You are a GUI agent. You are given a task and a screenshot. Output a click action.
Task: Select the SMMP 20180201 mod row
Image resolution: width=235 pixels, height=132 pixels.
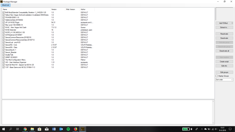[x=11, y=57]
